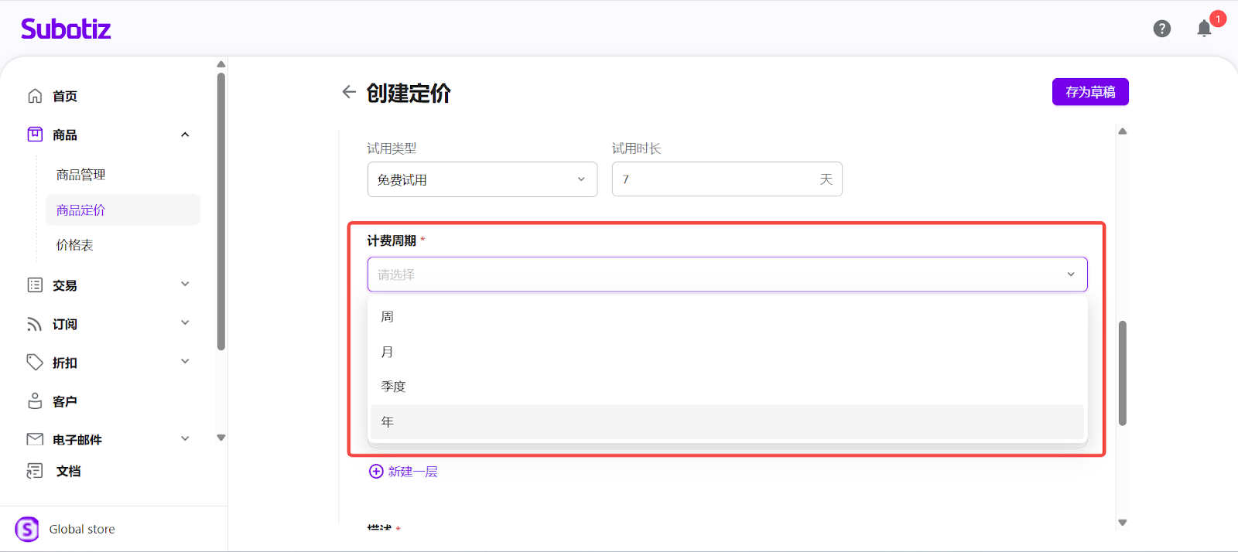Select 季度 from billing cycle options
Image resolution: width=1238 pixels, height=552 pixels.
coord(727,387)
